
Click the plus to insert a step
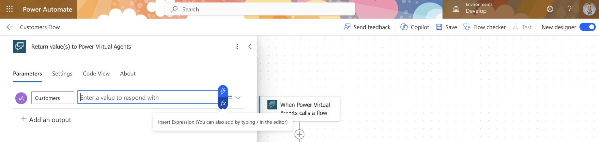299,134
